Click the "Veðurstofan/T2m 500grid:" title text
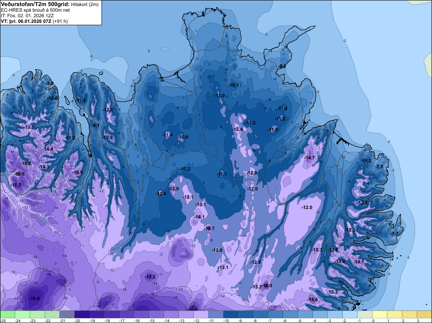432x323 pixels. (35, 4)
